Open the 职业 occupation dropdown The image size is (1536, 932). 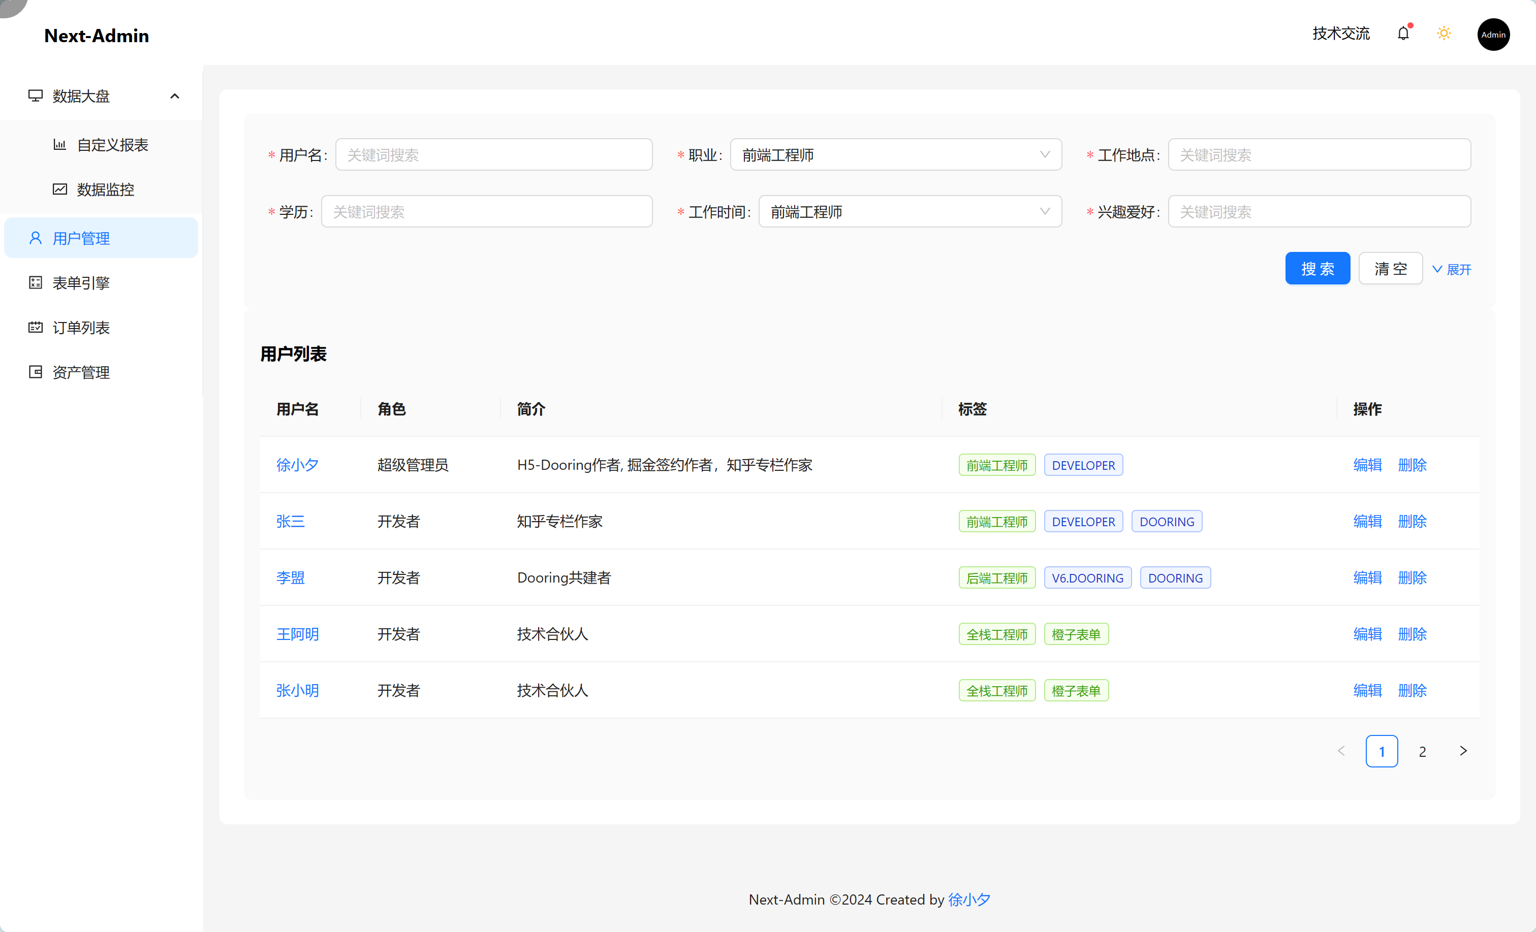[x=896, y=154]
